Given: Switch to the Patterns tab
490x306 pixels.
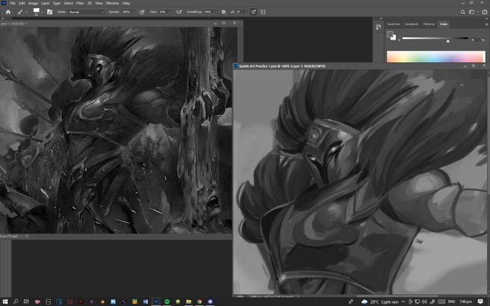Looking at the screenshot, I should tap(429, 24).
